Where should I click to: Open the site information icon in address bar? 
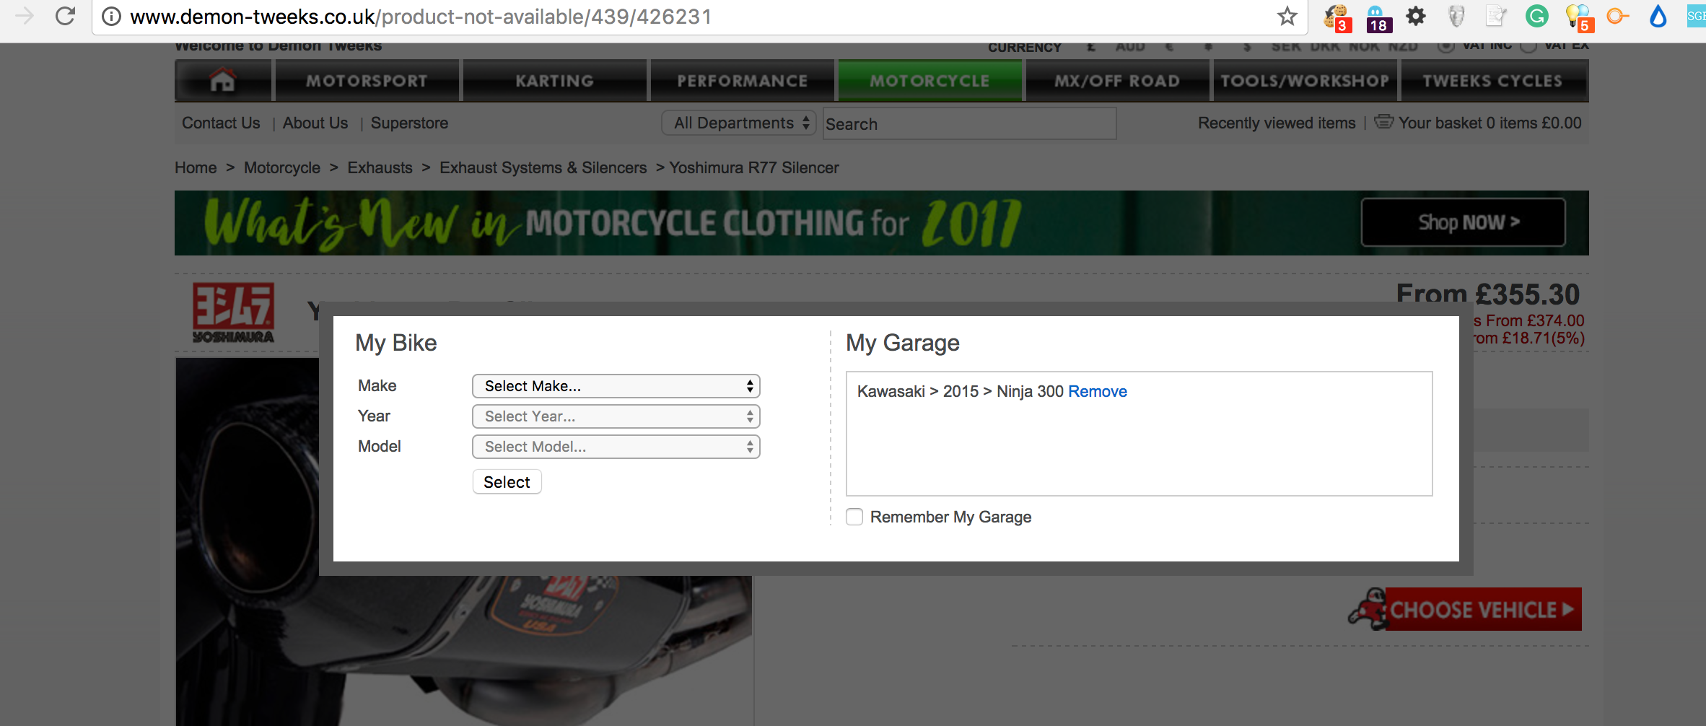(x=111, y=17)
